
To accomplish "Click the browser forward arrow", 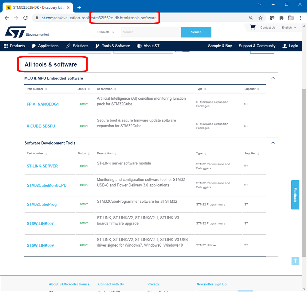I will [x=16, y=18].
